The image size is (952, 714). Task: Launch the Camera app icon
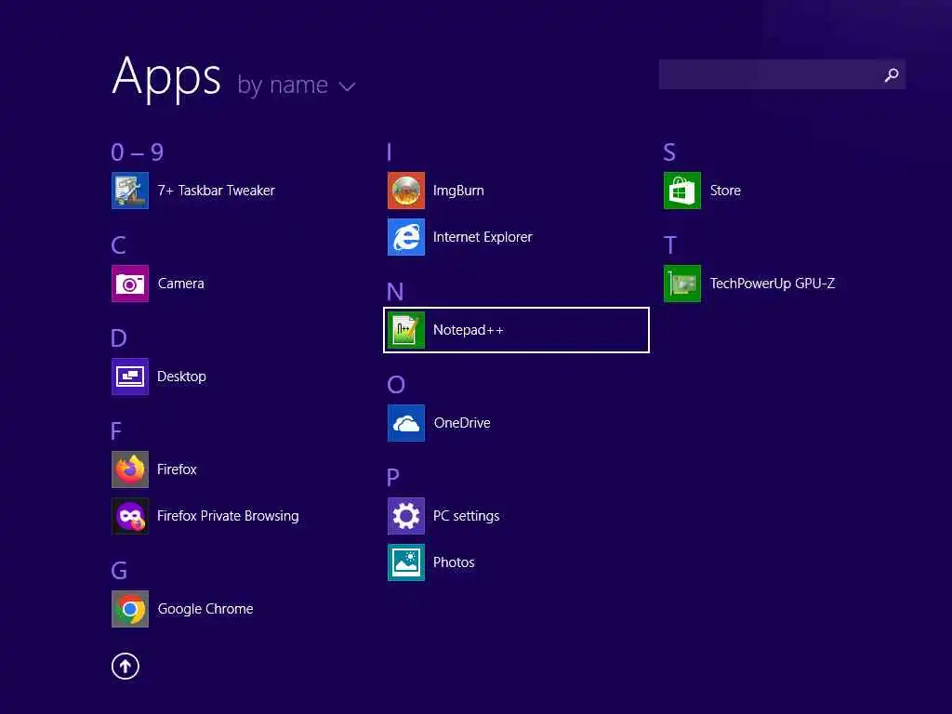[130, 284]
